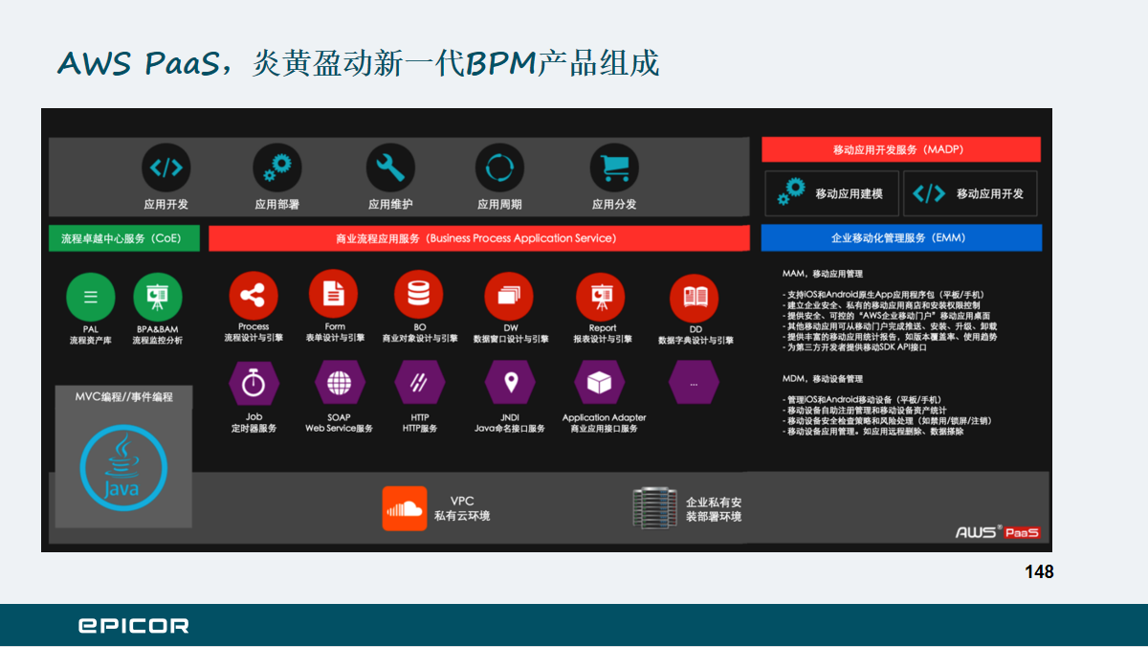Click the DW 数据窗口设计与引擎 icon
Image resolution: width=1148 pixels, height=647 pixels.
point(510,297)
